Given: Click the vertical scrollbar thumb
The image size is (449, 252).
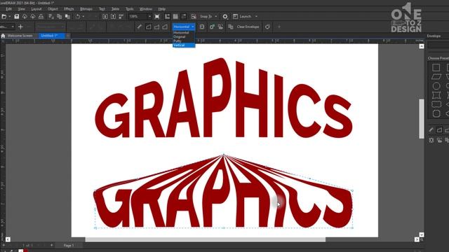Looking at the screenshot, I should point(422,118).
